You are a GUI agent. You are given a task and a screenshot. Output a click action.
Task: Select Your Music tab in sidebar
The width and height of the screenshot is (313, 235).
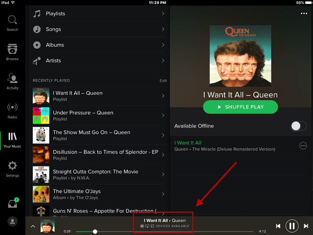pyautogui.click(x=12, y=140)
